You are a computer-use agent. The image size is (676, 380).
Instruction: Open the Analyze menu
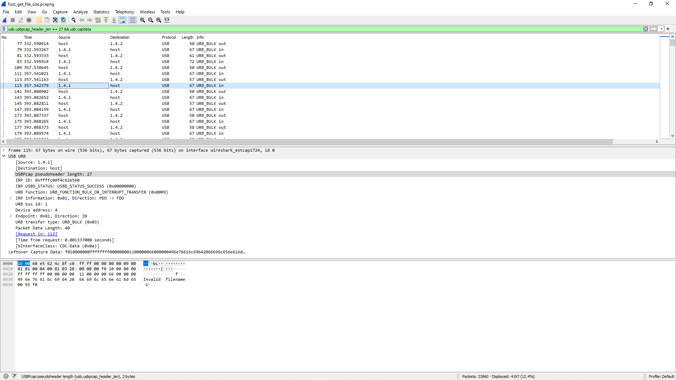pos(80,12)
